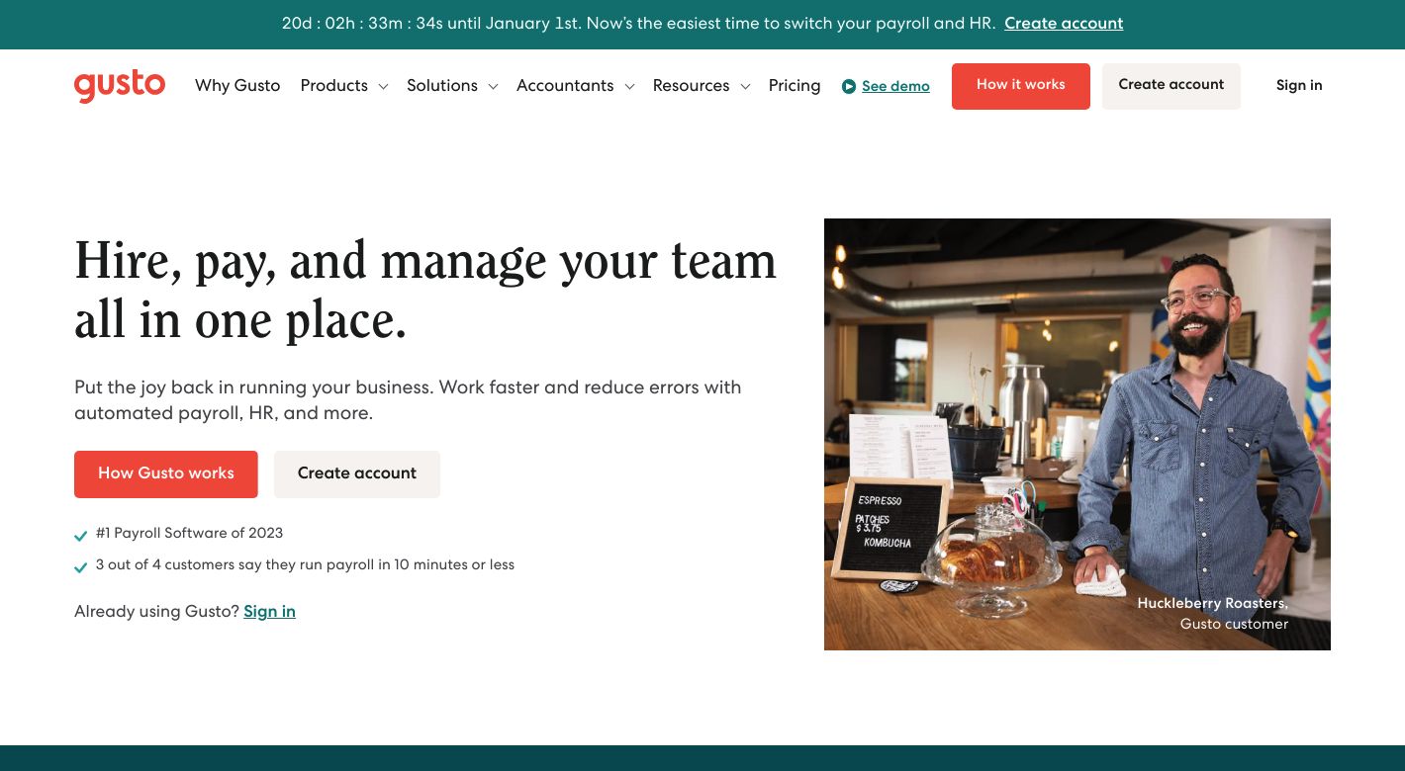Viewport: 1405px width, 771px height.
Task: Click the play icon beside See demo
Action: pos(849,87)
